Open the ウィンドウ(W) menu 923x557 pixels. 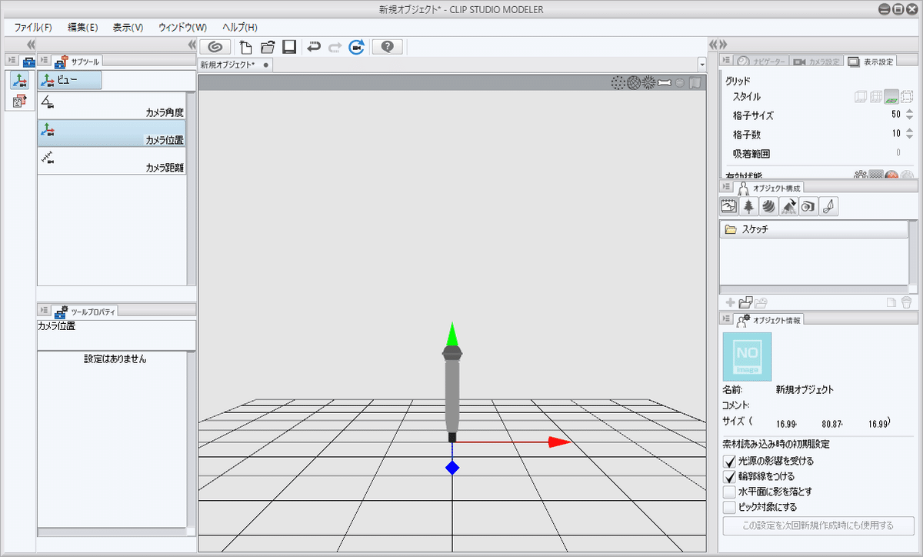(182, 27)
